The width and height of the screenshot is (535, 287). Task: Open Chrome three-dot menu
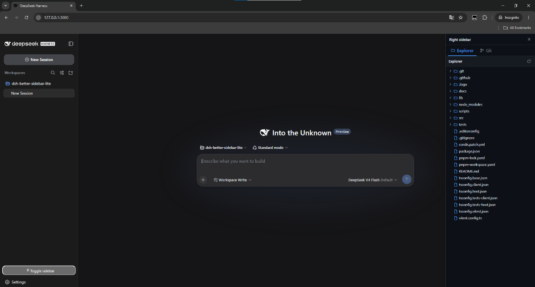point(528,17)
